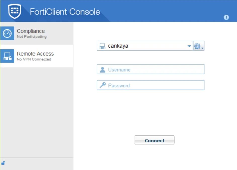Click the Compliance gauge icon
The width and height of the screenshot is (237, 170).
pos(7,33)
